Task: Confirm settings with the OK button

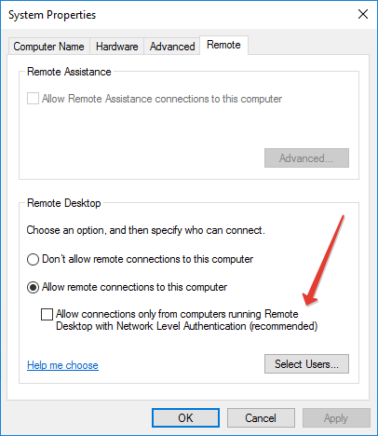Action: point(185,418)
